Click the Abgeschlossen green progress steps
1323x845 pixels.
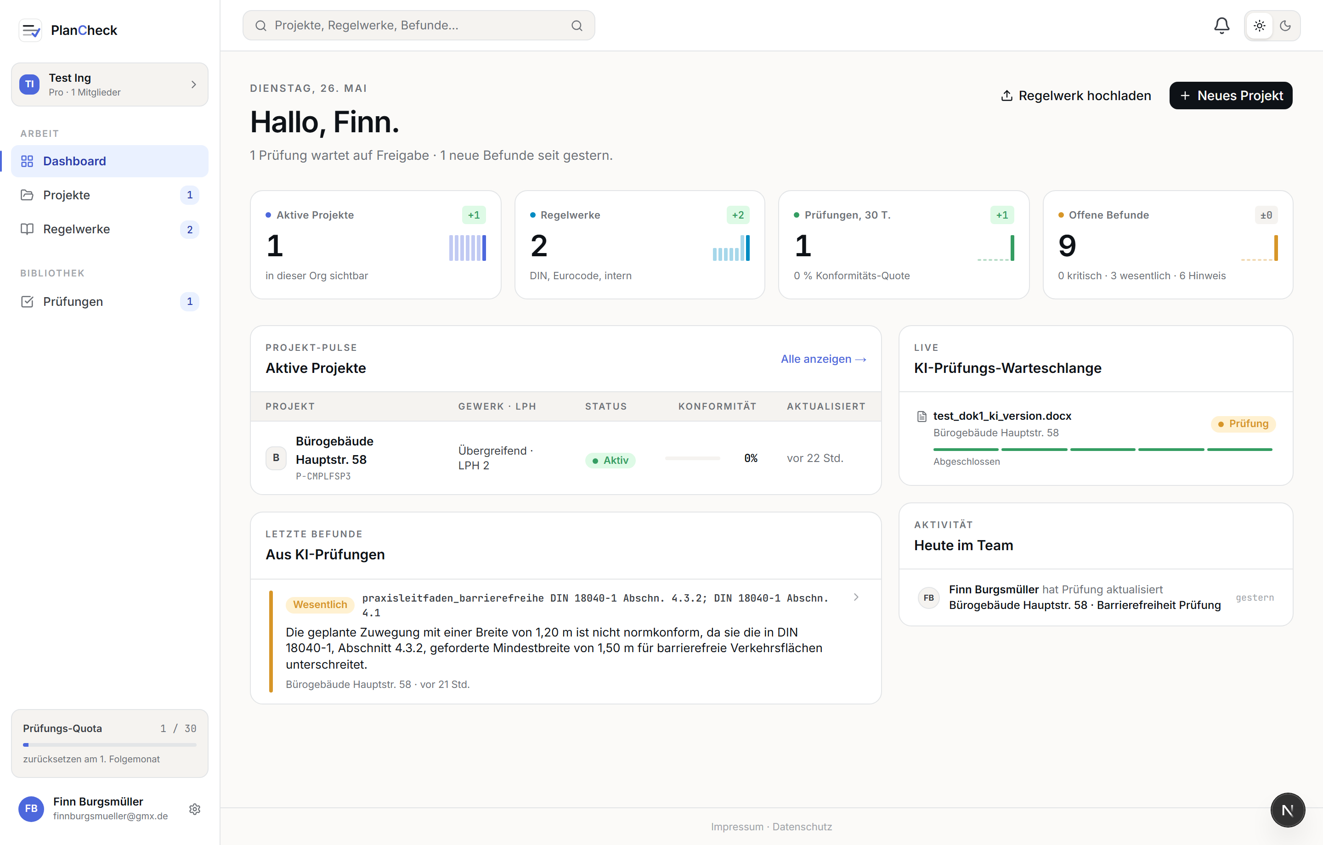click(x=1102, y=450)
